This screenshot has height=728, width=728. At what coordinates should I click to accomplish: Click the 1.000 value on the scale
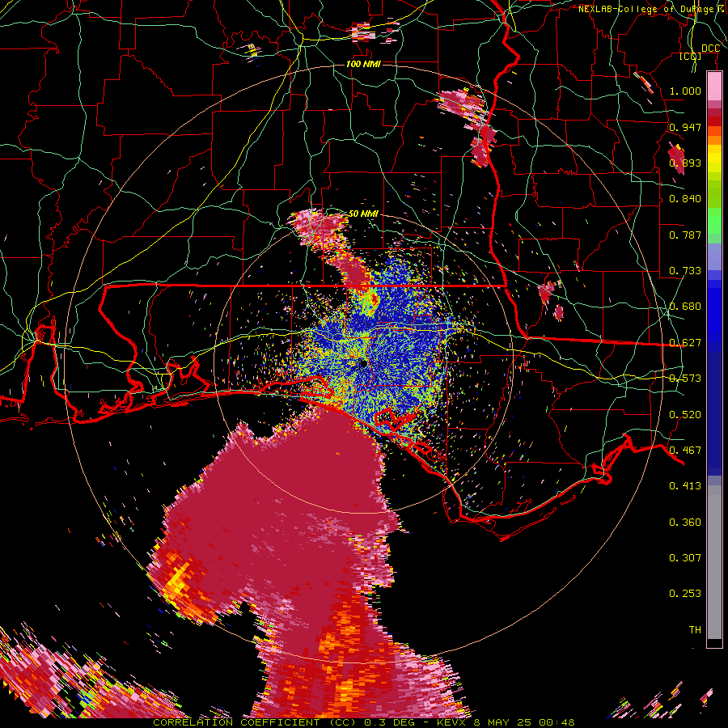685,91
